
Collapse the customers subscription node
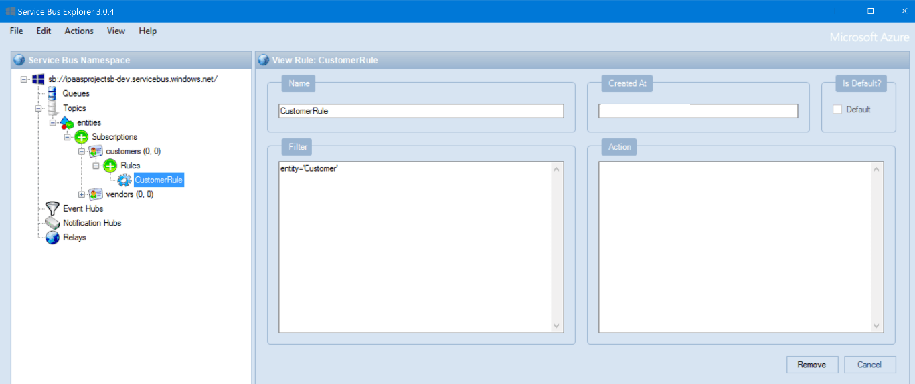[x=82, y=152]
